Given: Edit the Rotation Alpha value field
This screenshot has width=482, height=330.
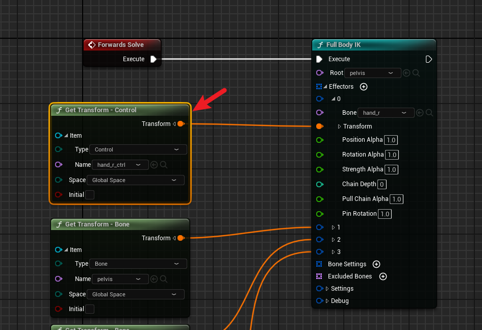Looking at the screenshot, I should 392,155.
